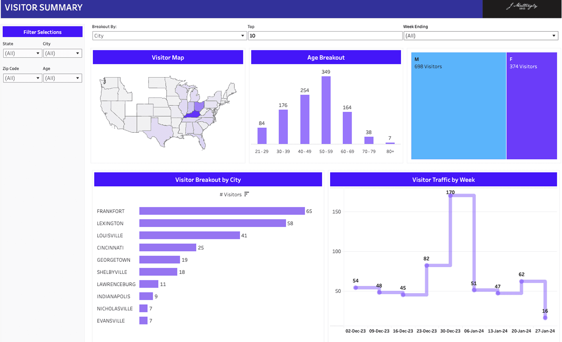Click the 09-Dec-23 data point (48)
This screenshot has width=562, height=342.
379,292
